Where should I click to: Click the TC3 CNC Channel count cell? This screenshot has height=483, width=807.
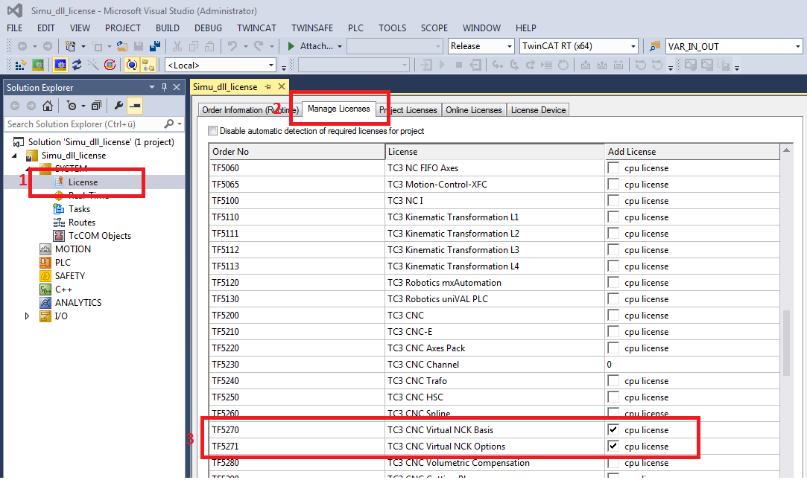692,365
